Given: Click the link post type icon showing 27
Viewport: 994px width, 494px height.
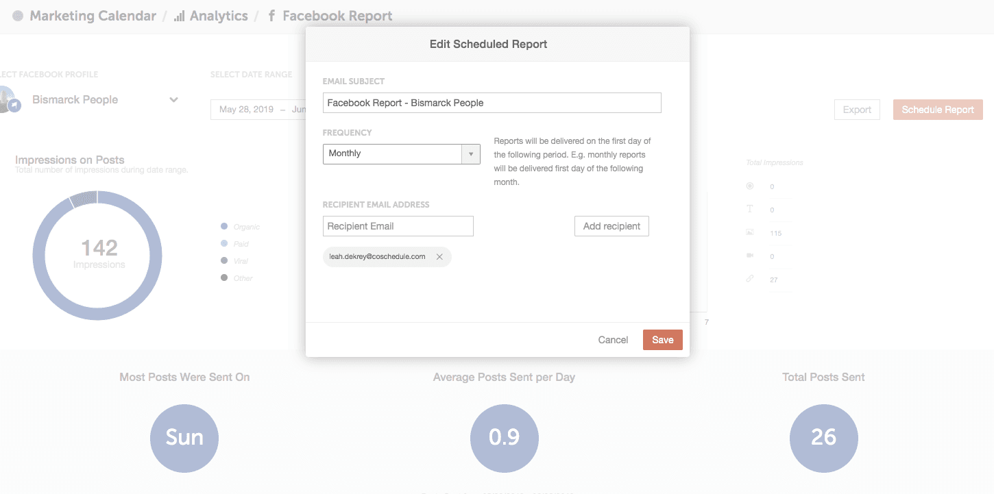Looking at the screenshot, I should click(750, 279).
